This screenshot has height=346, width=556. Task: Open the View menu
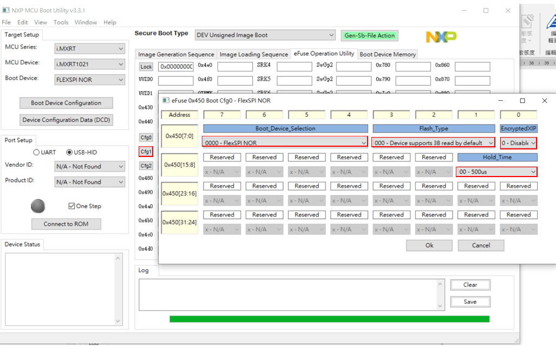pyautogui.click(x=41, y=22)
